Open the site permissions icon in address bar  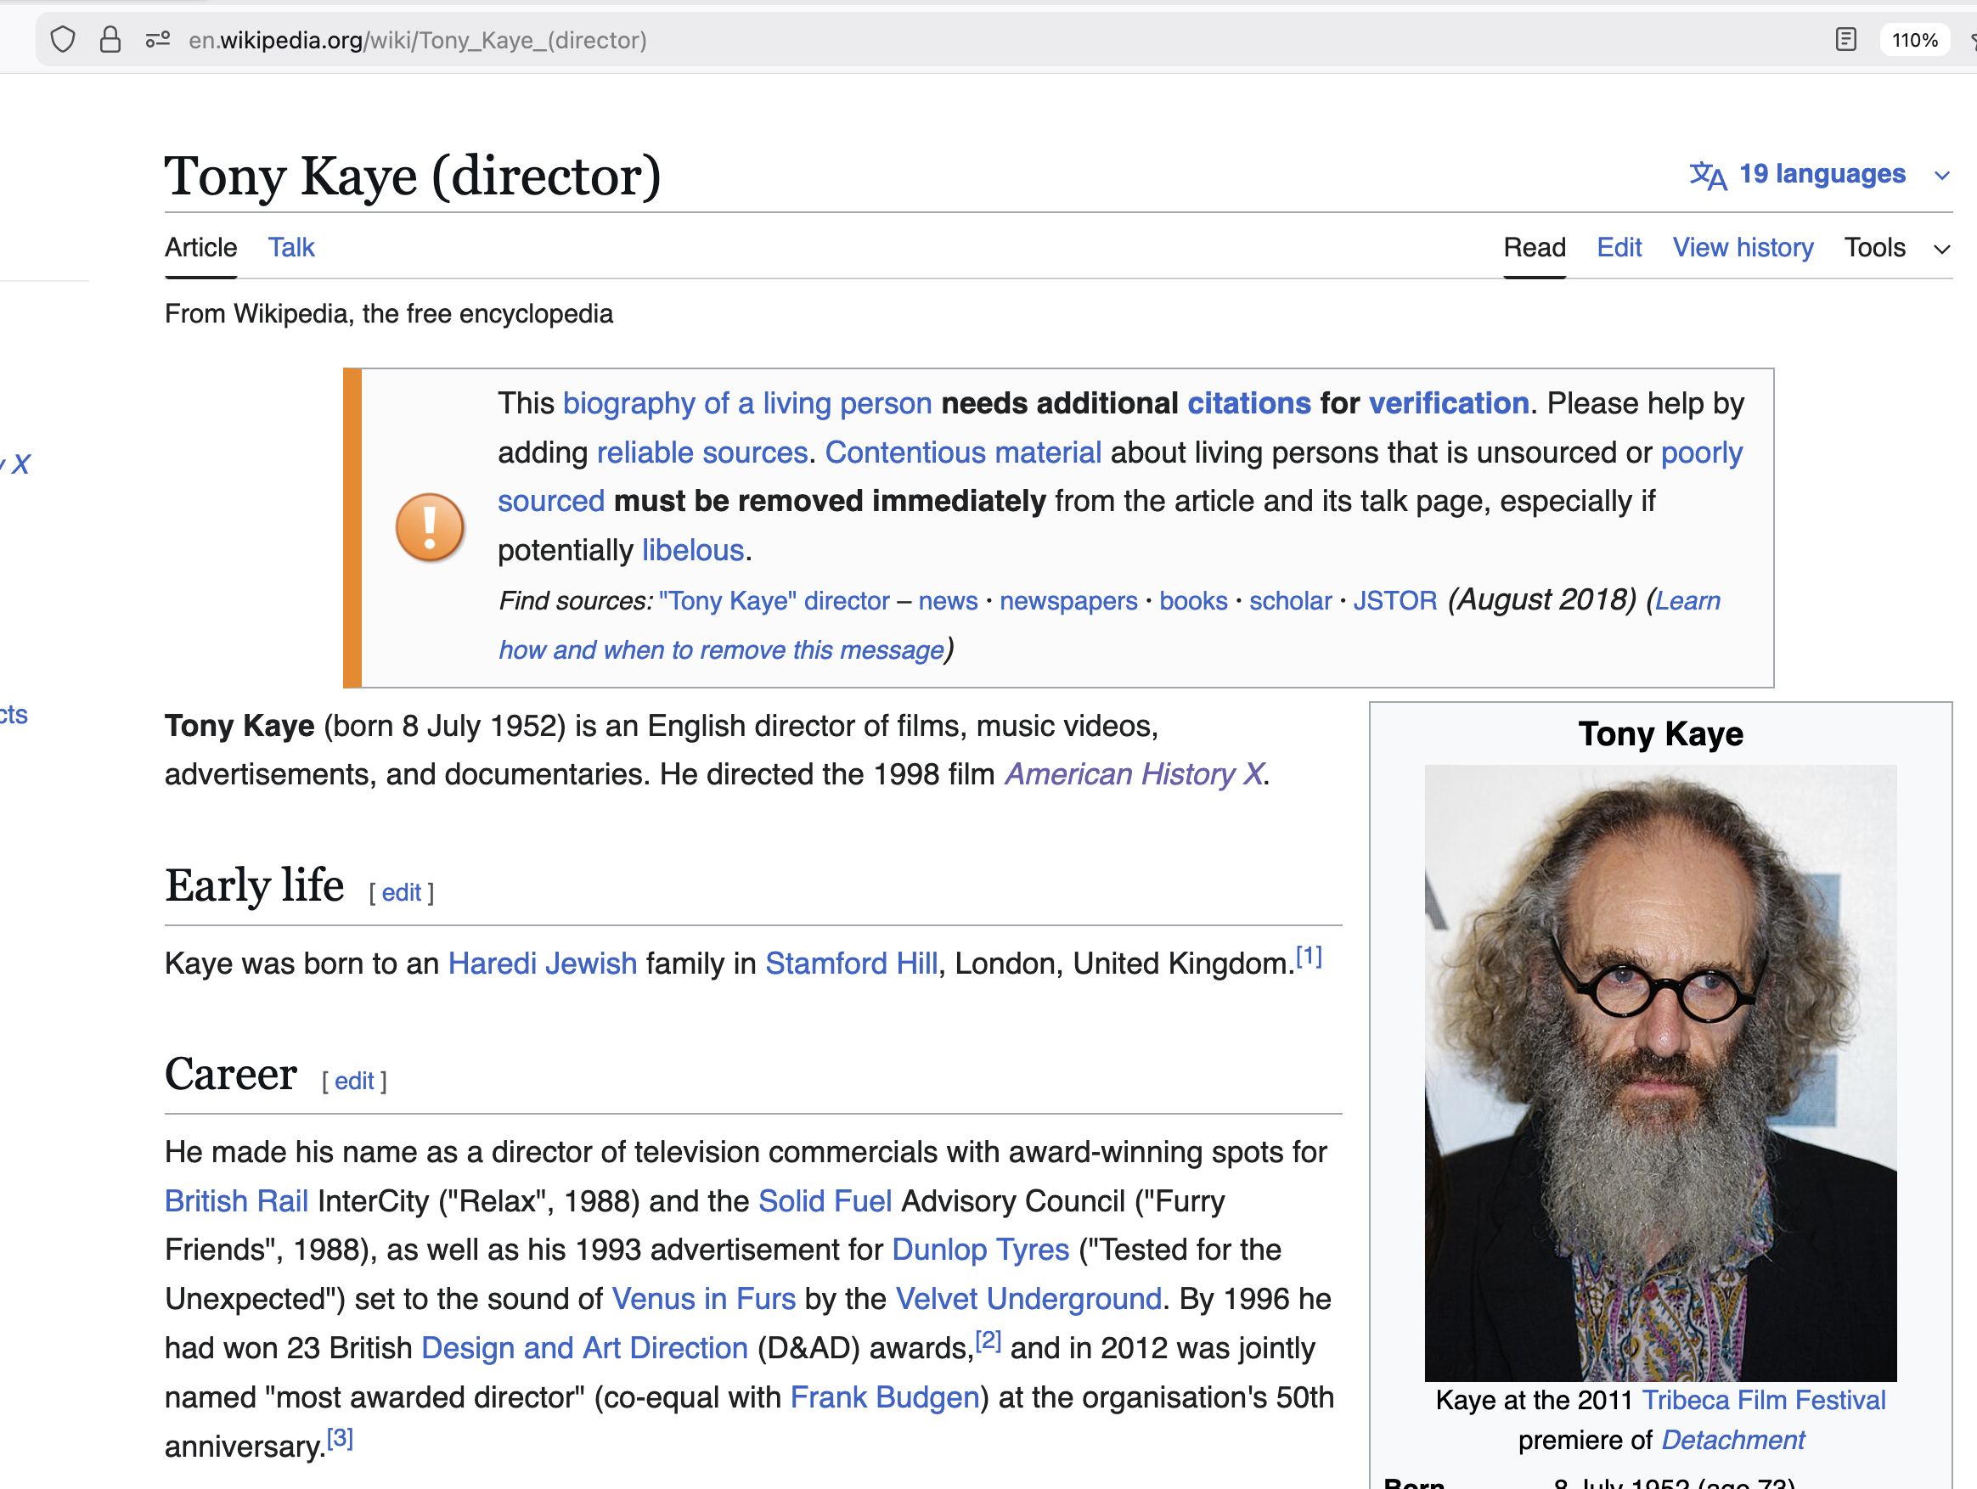pos(157,40)
